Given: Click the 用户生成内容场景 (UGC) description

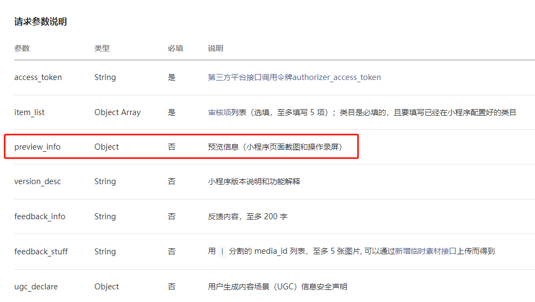Looking at the screenshot, I should coord(278,287).
